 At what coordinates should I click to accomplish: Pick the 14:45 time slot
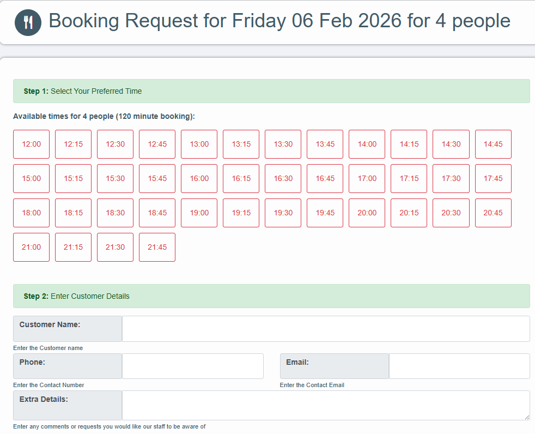(493, 144)
